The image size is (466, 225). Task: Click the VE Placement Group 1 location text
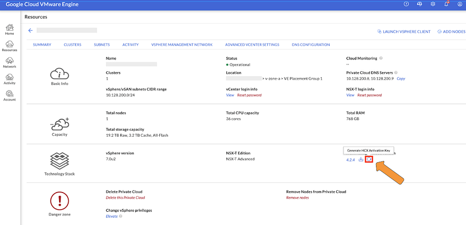click(302, 79)
